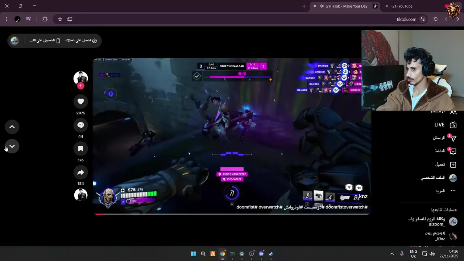Click the q.knz username on video
Image resolution: width=464 pixels, height=261 pixels.
[361, 196]
